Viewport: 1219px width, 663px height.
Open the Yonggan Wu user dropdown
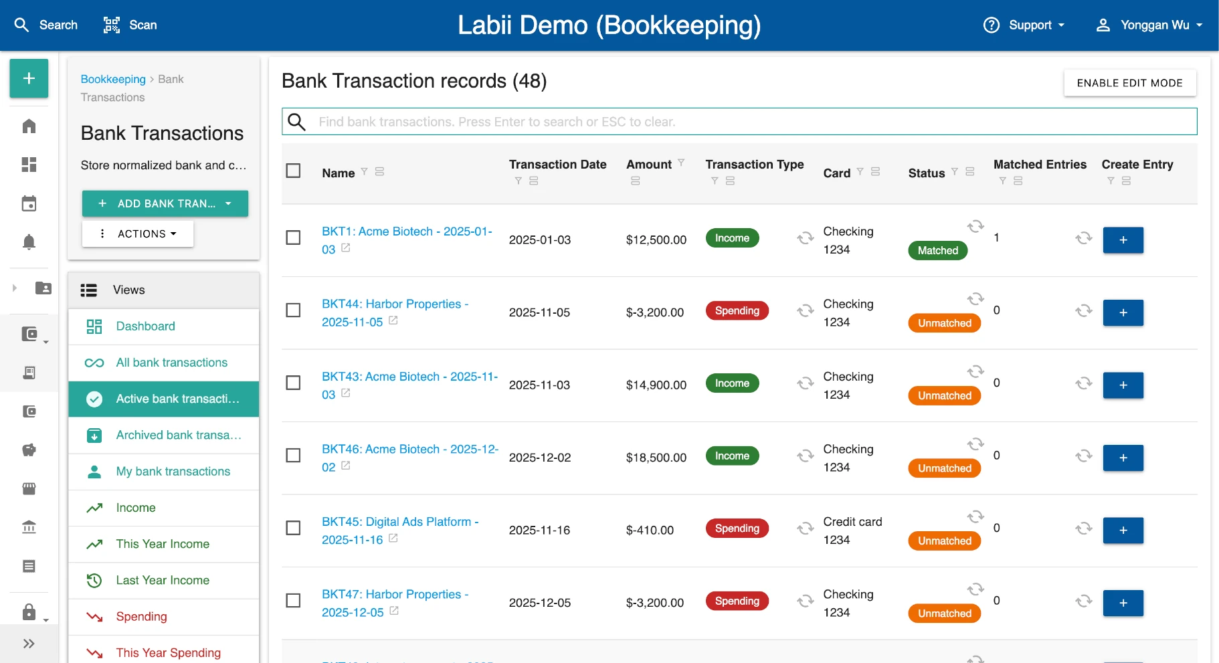pos(1149,25)
